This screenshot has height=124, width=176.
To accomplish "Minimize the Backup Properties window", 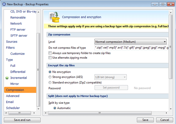I will coord(155,4).
